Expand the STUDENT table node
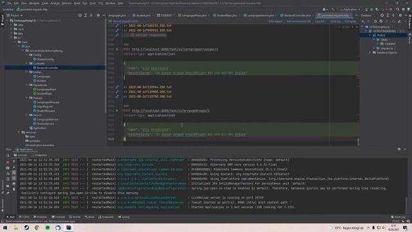This screenshot has height=232, width=412. 378,44
